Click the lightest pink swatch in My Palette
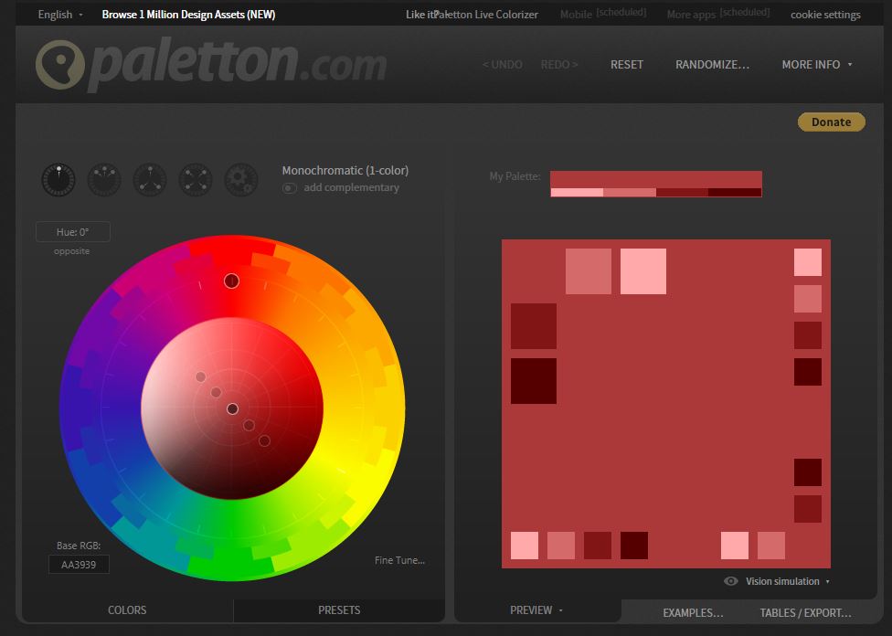This screenshot has height=636, width=892. pyautogui.click(x=577, y=192)
